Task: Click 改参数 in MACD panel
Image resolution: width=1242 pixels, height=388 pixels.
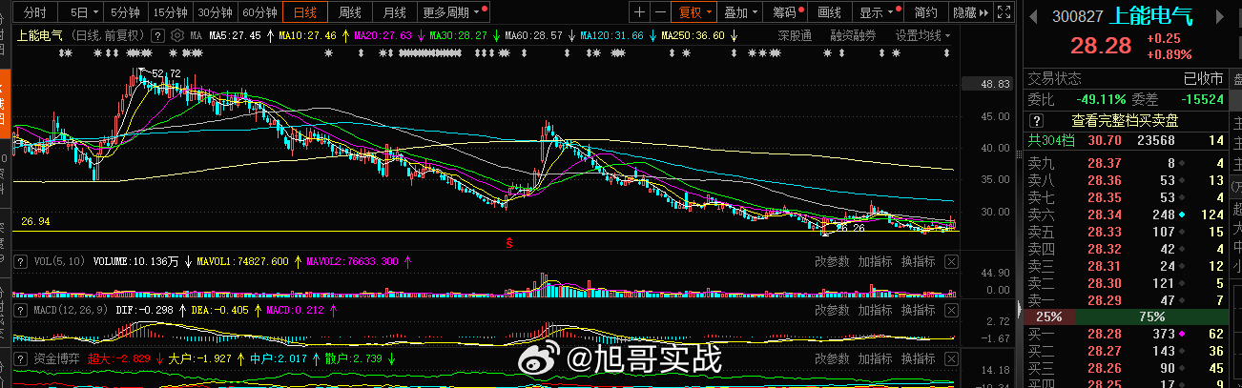Action: point(832,310)
